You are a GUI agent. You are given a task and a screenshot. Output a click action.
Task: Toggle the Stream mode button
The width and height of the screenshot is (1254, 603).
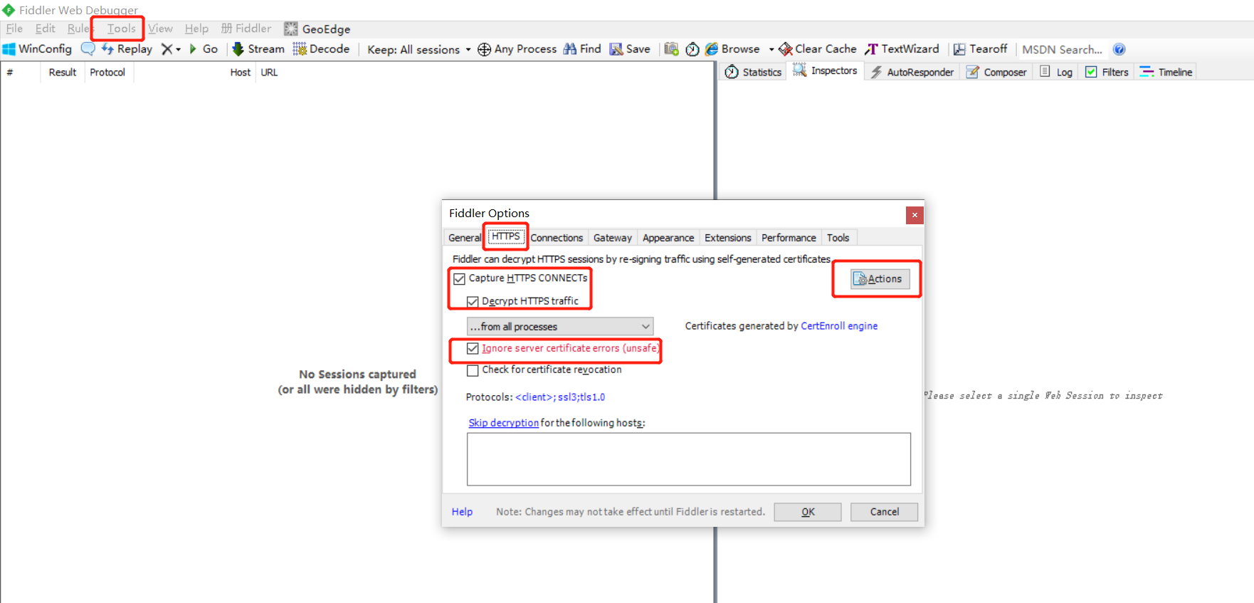[258, 49]
